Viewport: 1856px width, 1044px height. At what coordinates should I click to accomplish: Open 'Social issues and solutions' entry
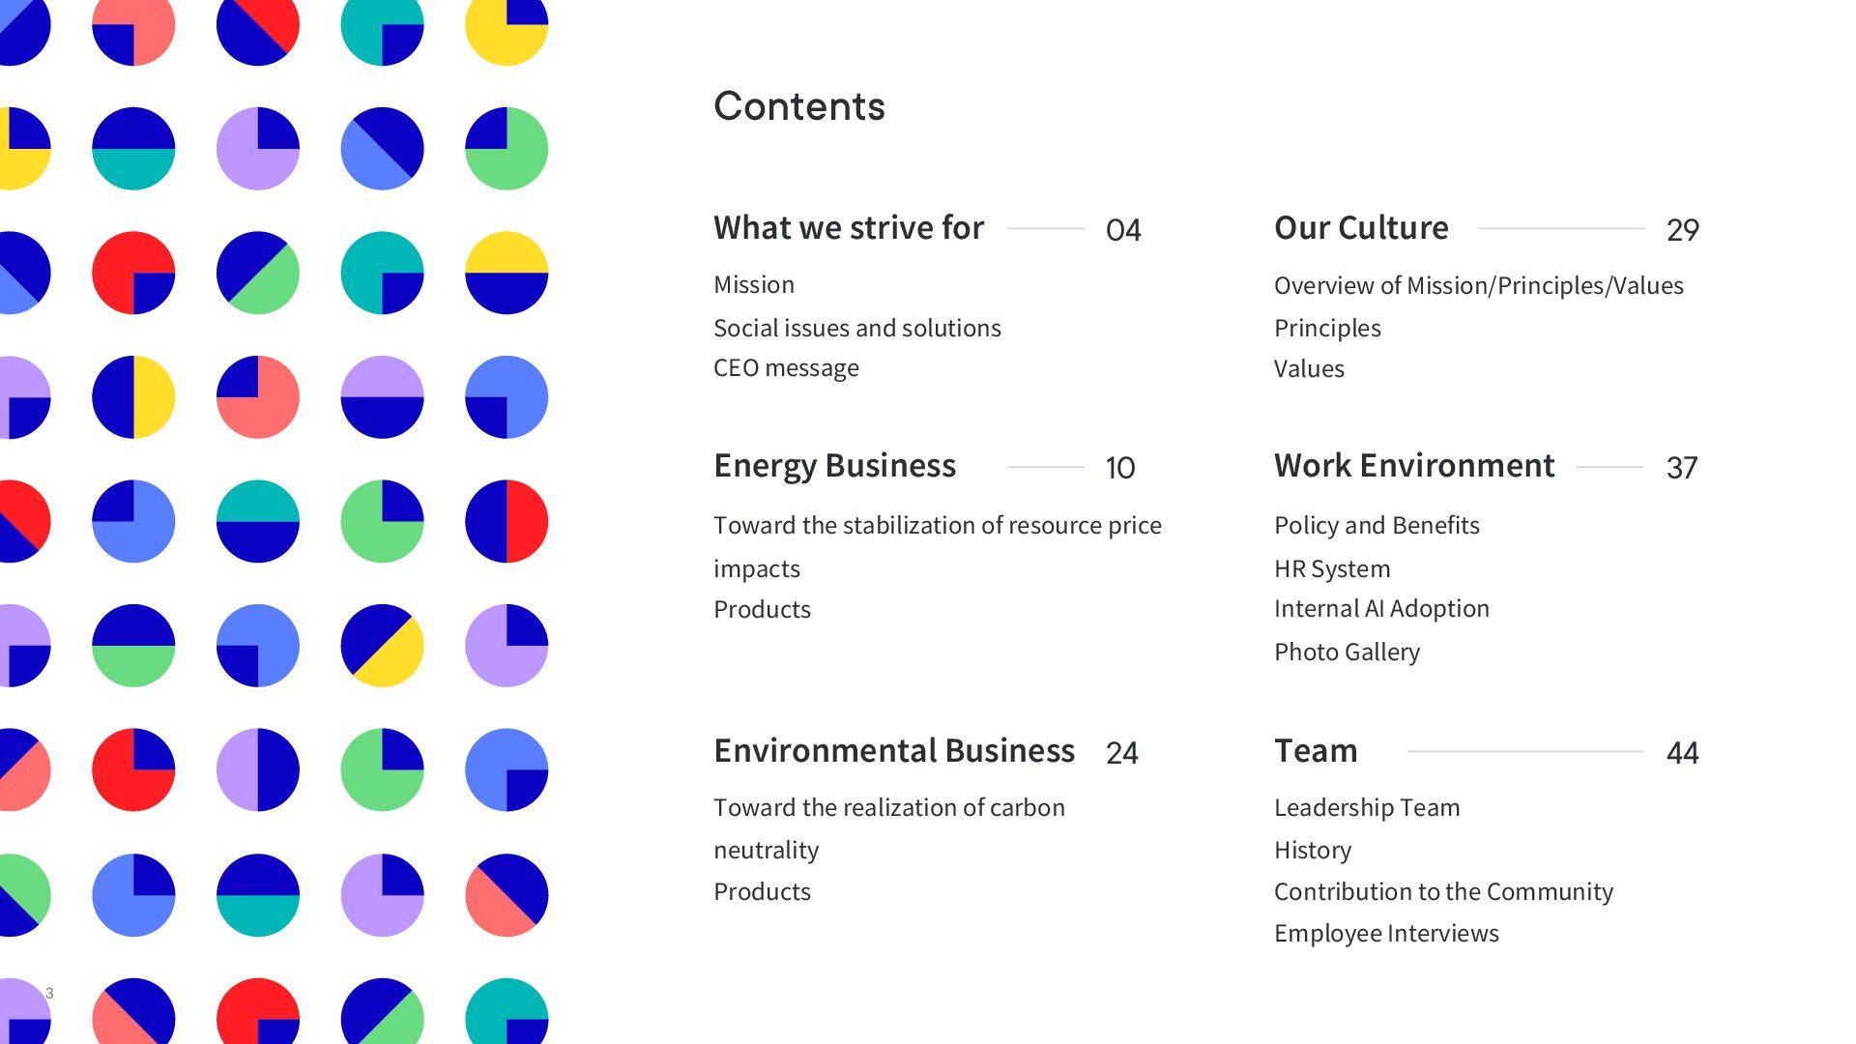[x=856, y=328]
